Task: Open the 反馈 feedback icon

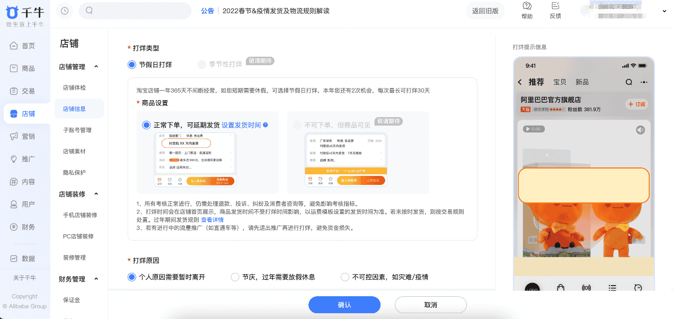Action: (x=555, y=6)
